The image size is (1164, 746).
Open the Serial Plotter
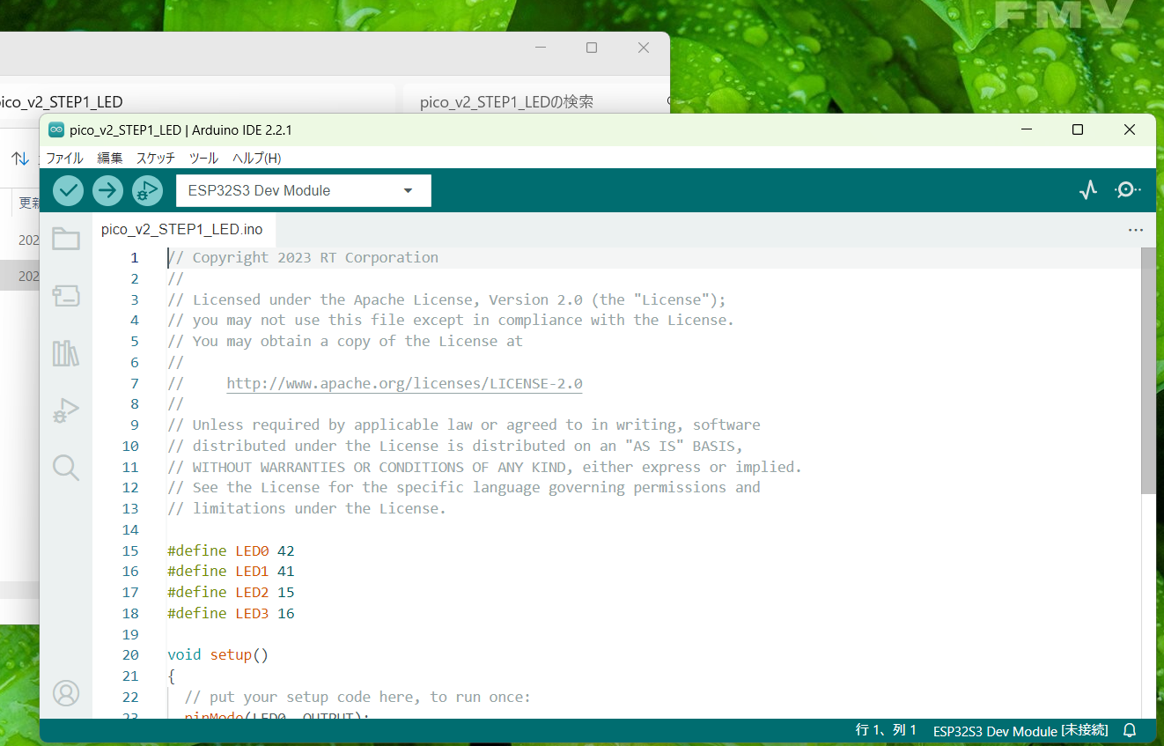[x=1088, y=190]
